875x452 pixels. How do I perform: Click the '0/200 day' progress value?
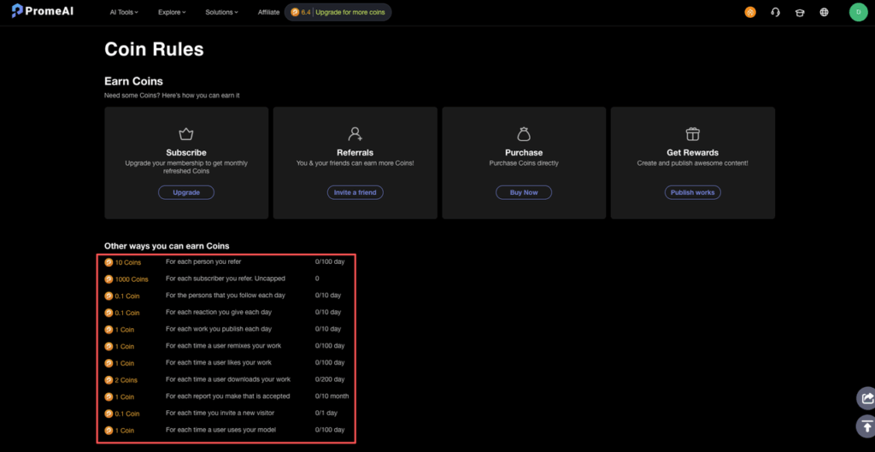330,379
